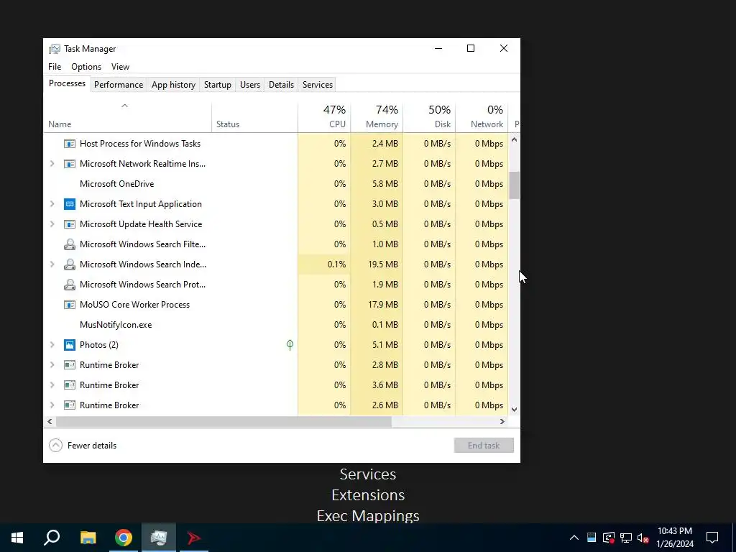This screenshot has height=552, width=736.
Task: Expand Microsoft Update Health Service process
Action: click(52, 224)
